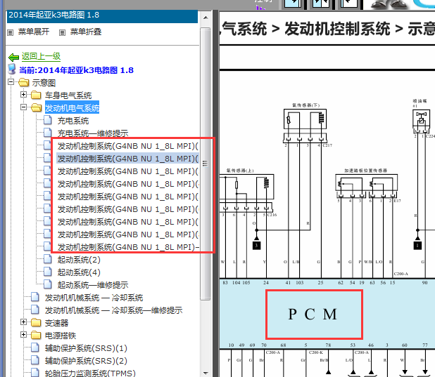The height and width of the screenshot is (377, 435).
Task: Open 辅助保护系统(SRS)(2) entry
Action: point(86,361)
